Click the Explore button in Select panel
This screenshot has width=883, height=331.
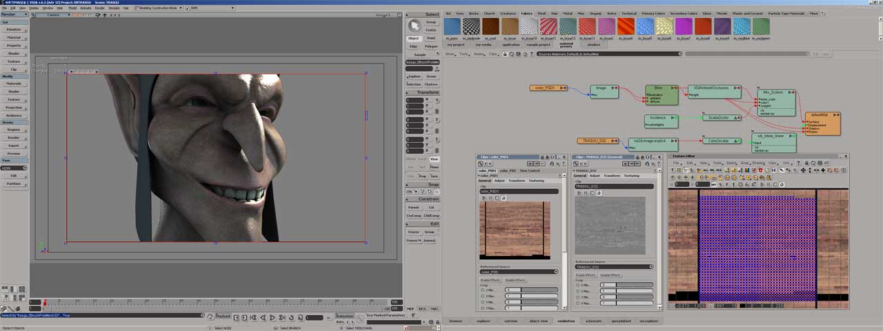pos(413,76)
